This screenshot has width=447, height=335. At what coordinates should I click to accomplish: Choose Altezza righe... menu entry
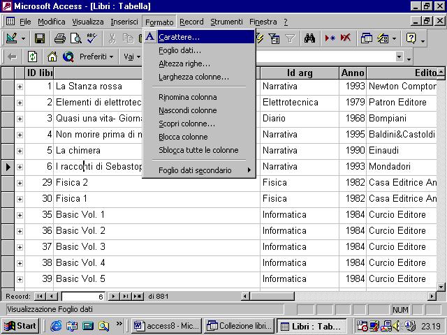[198, 64]
